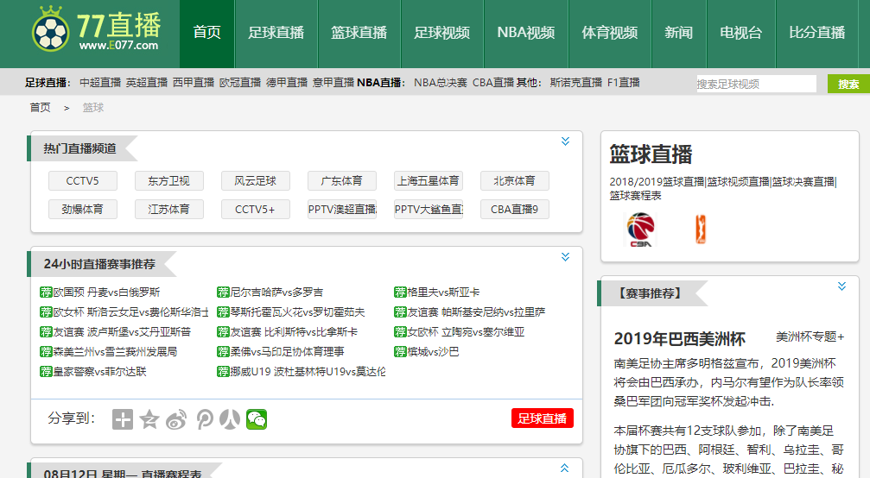Collapse the 赛事推荐 sidebar panel

click(x=841, y=286)
